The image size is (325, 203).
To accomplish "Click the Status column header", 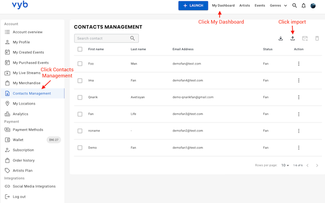I will point(268,49).
